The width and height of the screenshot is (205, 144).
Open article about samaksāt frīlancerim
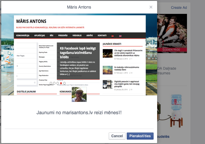(128, 53)
